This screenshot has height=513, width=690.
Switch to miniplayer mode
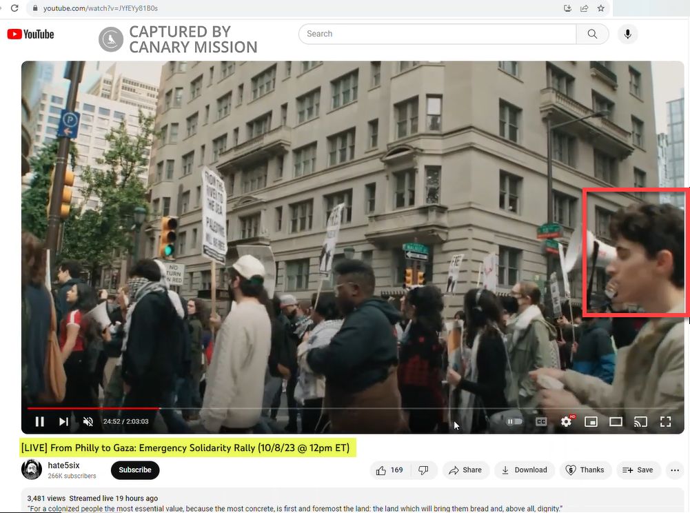click(x=591, y=421)
